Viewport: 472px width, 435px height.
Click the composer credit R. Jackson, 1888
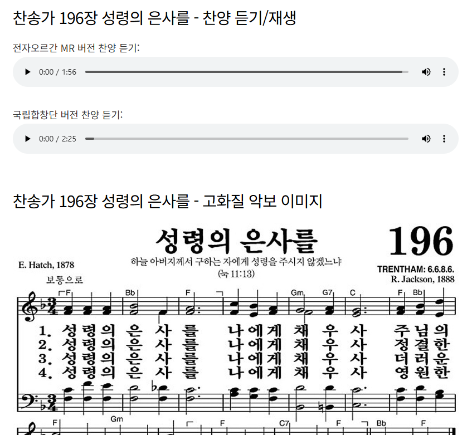(422, 279)
